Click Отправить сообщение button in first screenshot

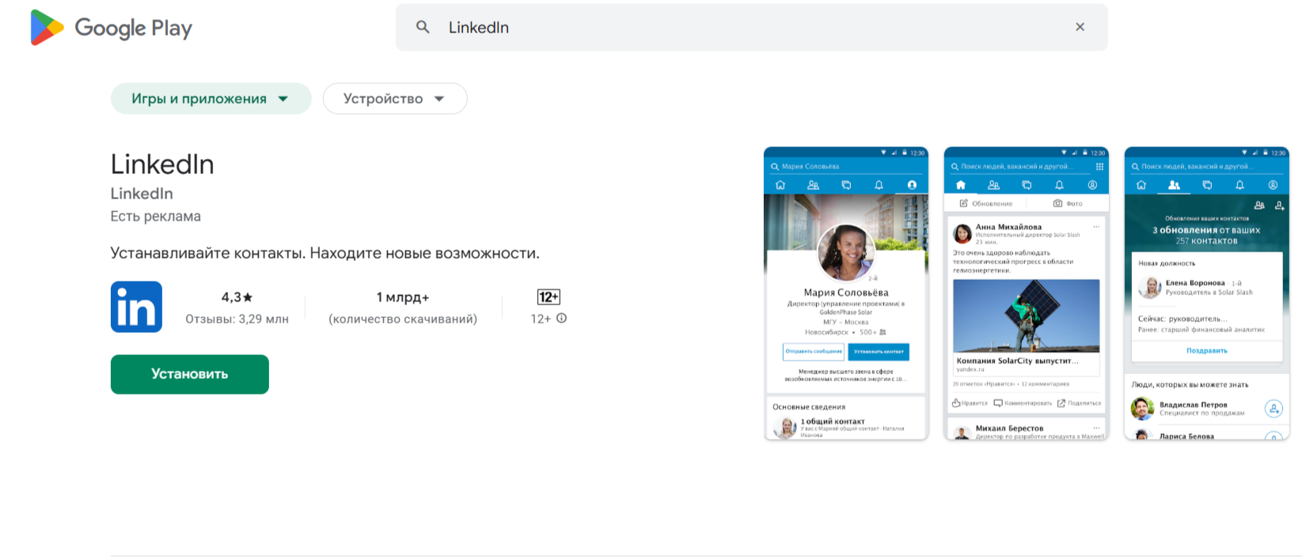tap(814, 352)
